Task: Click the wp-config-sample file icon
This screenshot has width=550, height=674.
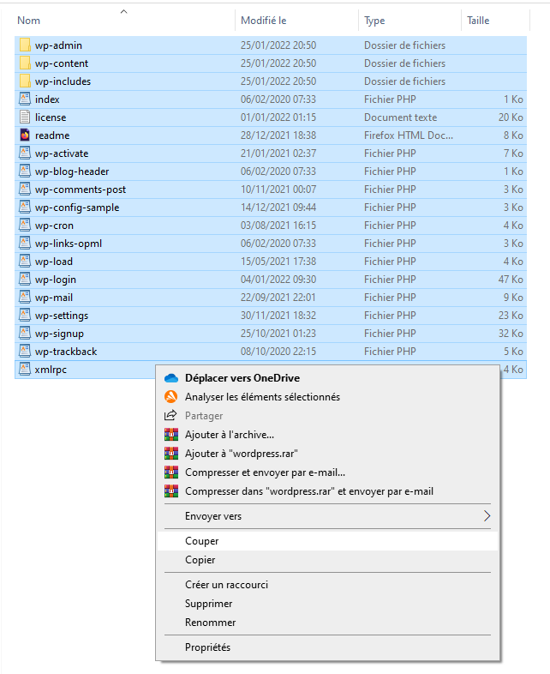Action: pyautogui.click(x=25, y=208)
